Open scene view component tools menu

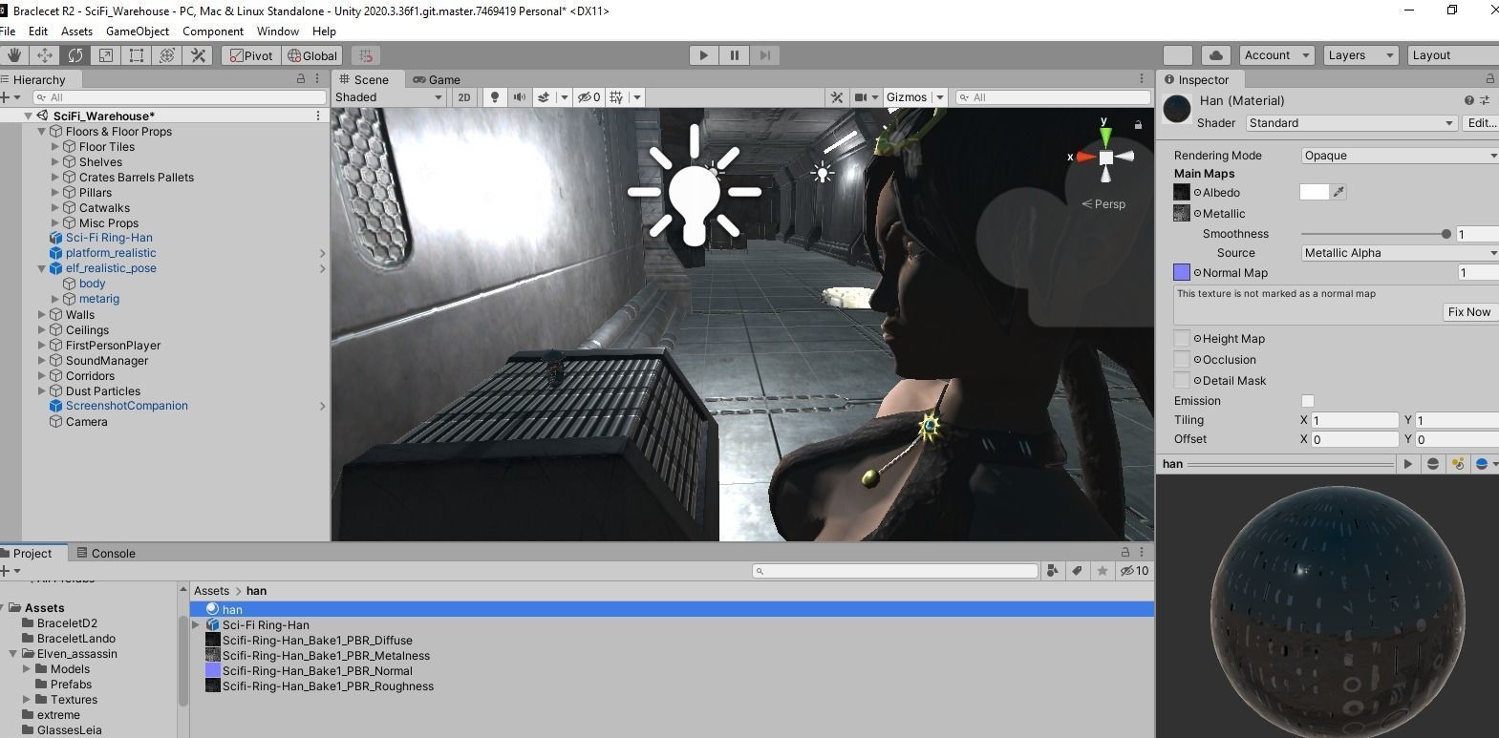[x=837, y=97]
